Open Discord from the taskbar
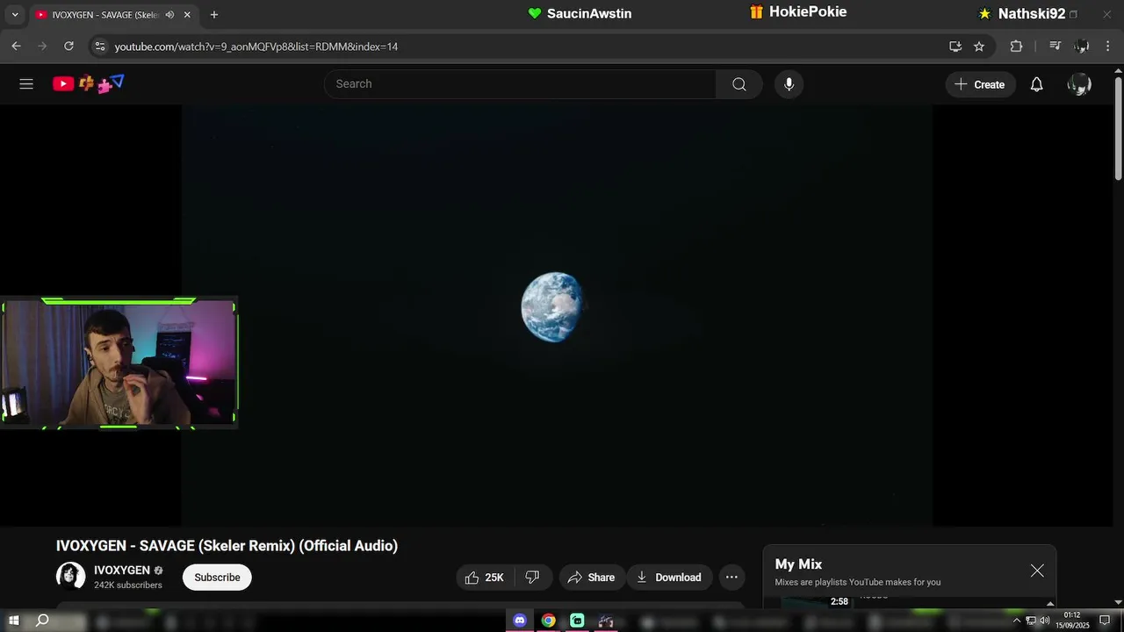The height and width of the screenshot is (632, 1124). pyautogui.click(x=520, y=621)
